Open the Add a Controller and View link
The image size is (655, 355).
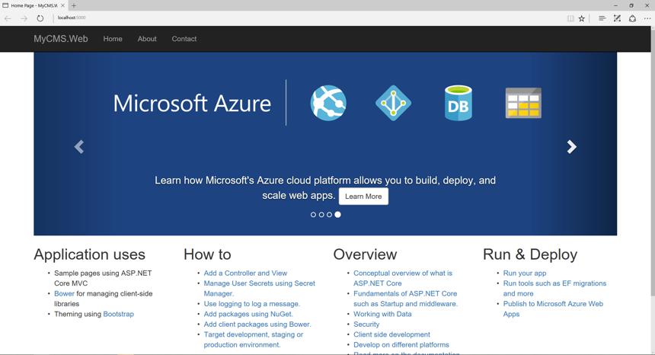[245, 273]
